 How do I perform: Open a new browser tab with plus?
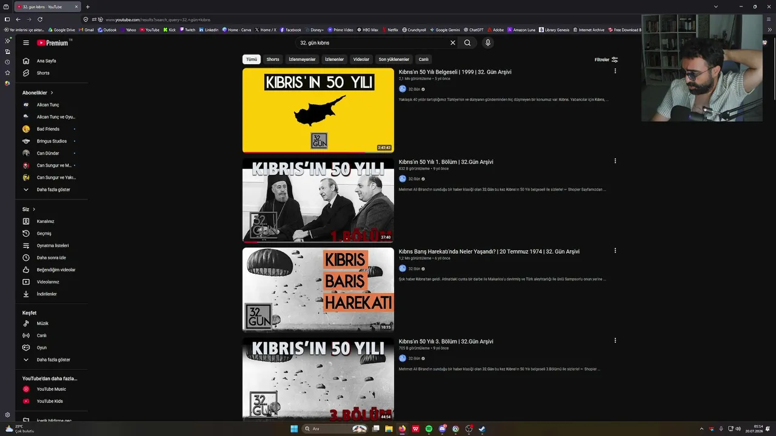point(87,7)
